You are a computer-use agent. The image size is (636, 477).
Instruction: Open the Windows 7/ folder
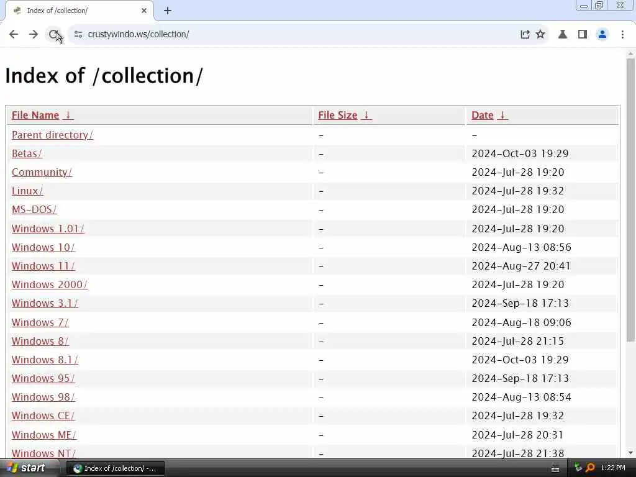coord(40,322)
